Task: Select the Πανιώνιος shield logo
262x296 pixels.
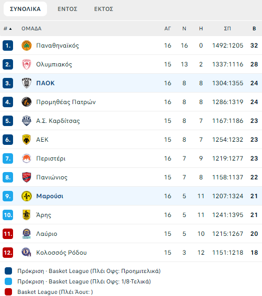Action: (27, 177)
